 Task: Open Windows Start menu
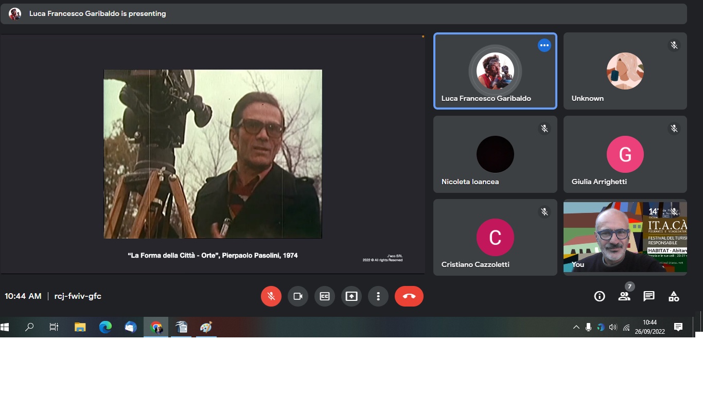(5, 327)
